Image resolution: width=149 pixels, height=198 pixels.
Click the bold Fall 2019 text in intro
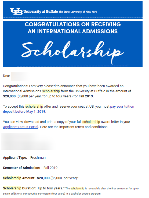point(86,96)
